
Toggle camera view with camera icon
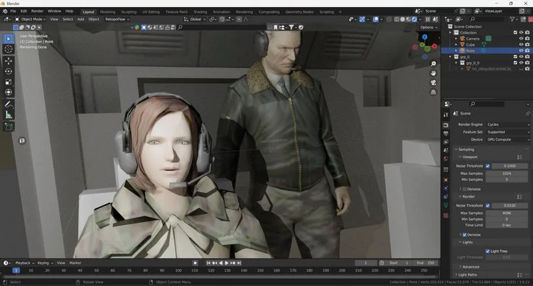(x=434, y=83)
